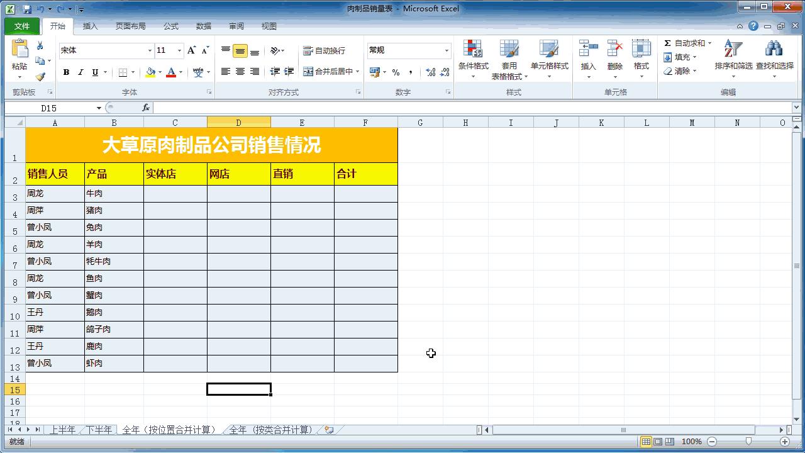Switch to the 数据 ribbon tab
805x453 pixels.
[204, 26]
